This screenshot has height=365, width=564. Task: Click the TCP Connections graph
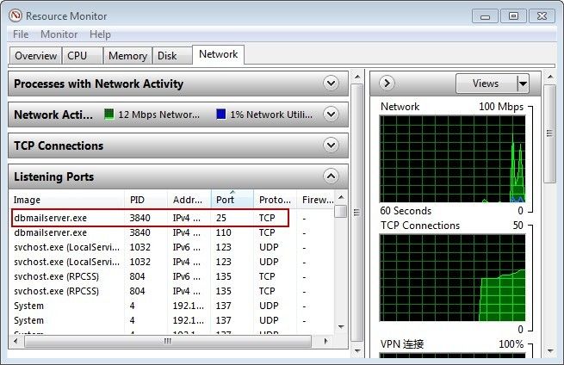click(453, 277)
